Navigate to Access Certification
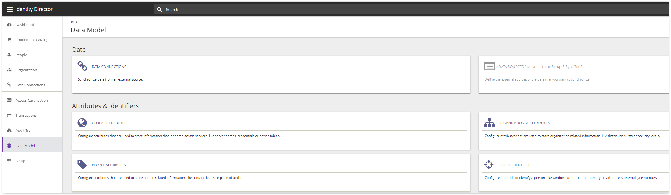Image resolution: width=671 pixels, height=195 pixels. [32, 100]
